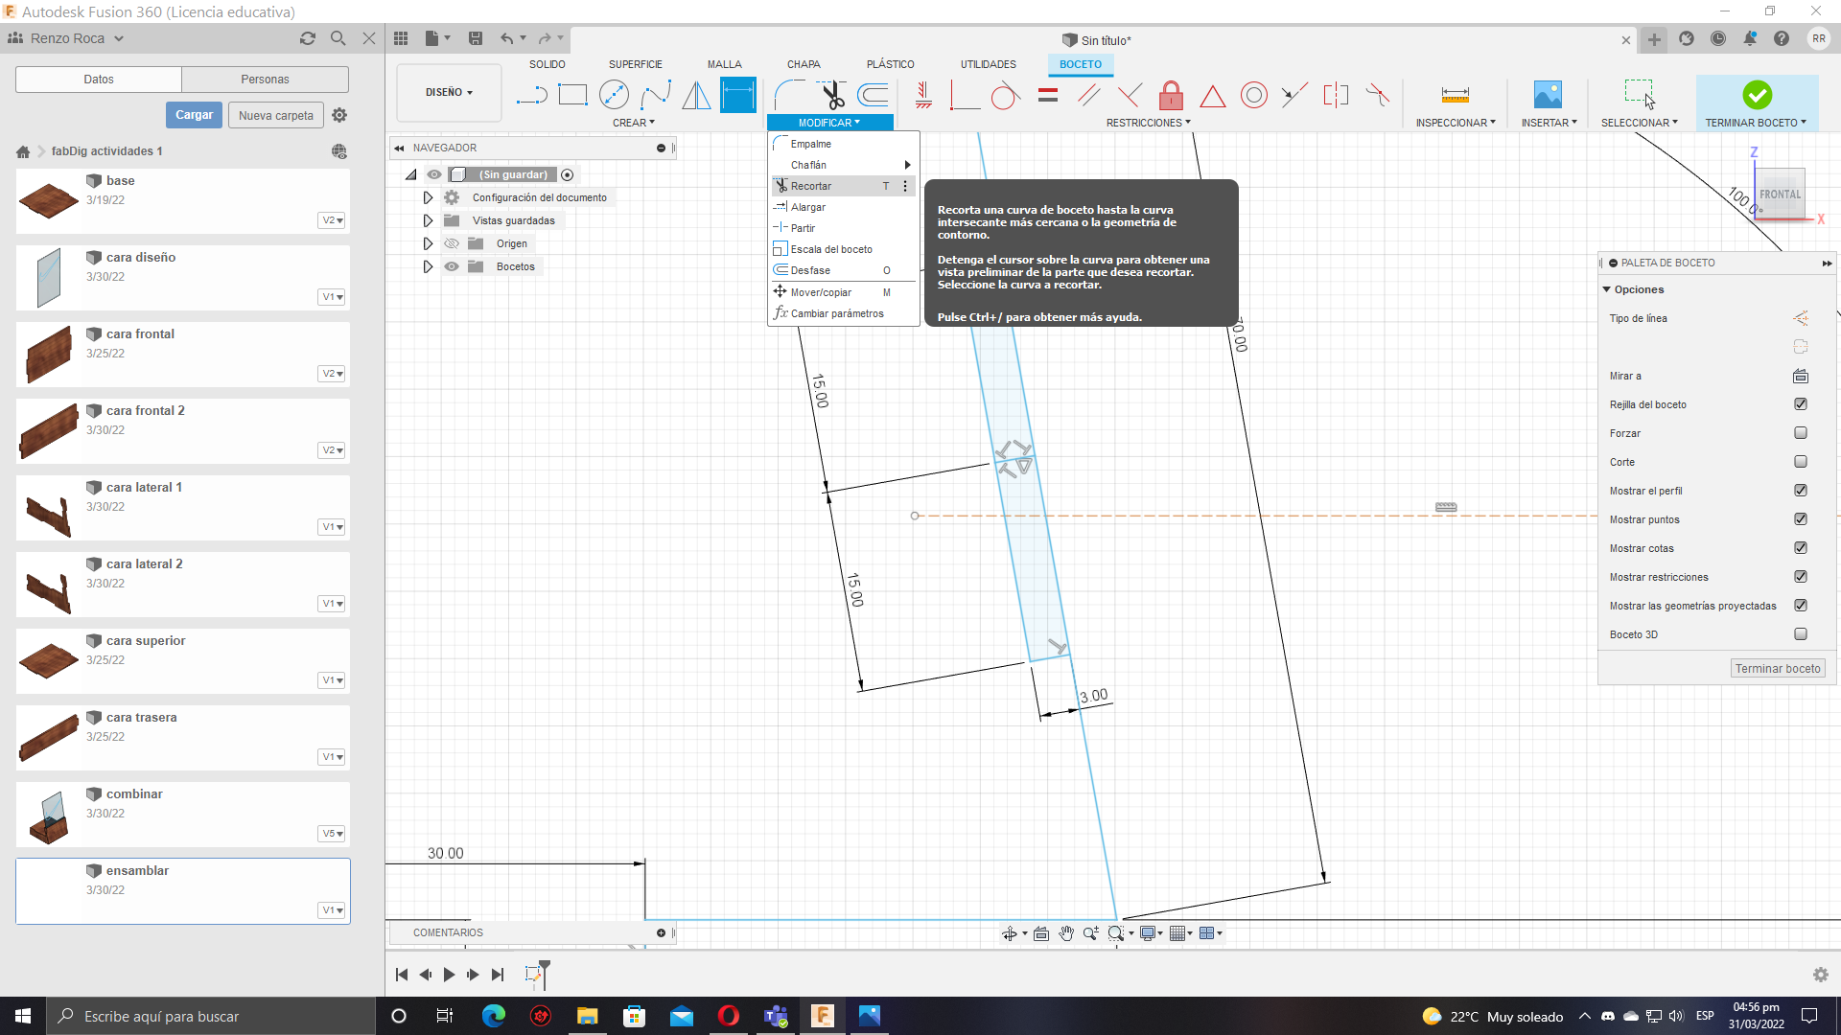The width and height of the screenshot is (1841, 1035).
Task: Select the Offset tool icon
Action: [873, 95]
